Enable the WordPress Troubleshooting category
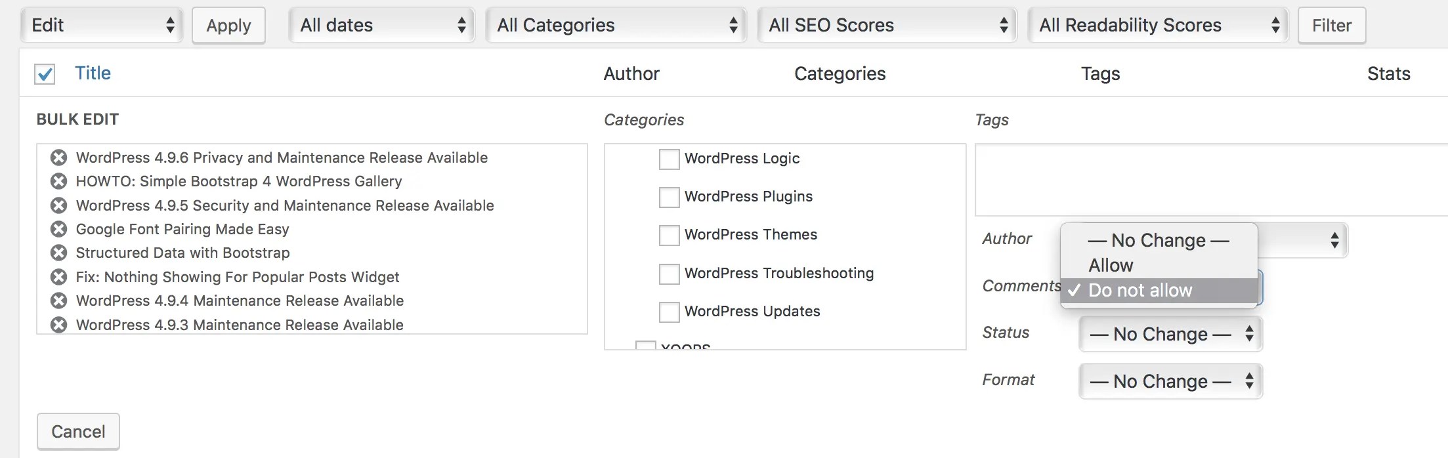This screenshot has height=458, width=1448. click(669, 274)
